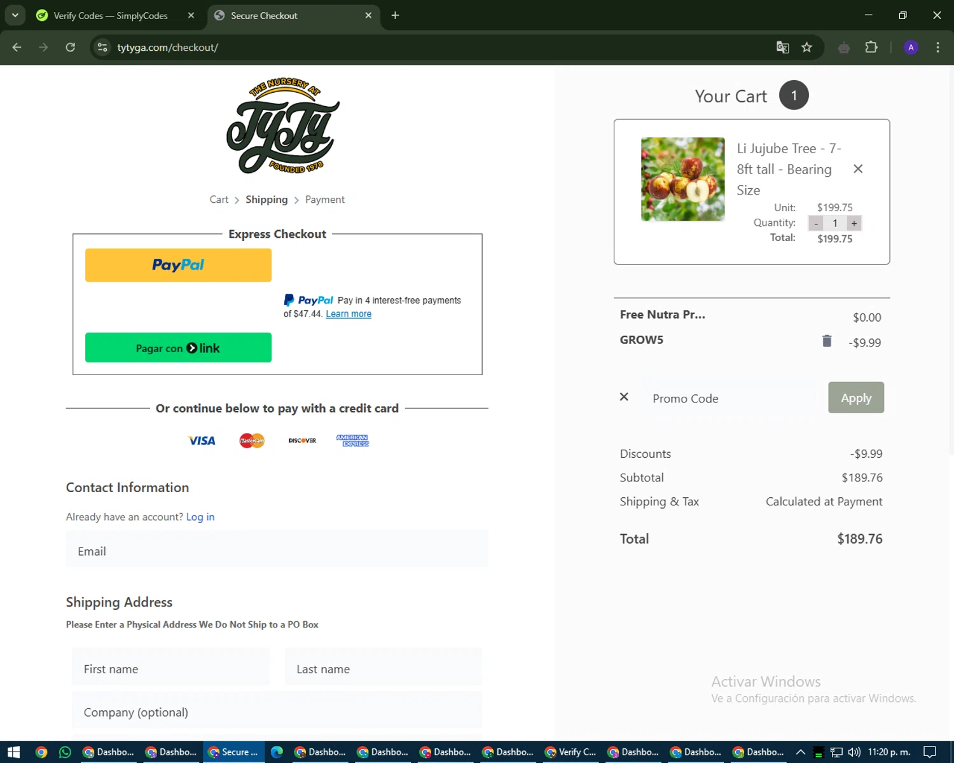Image resolution: width=954 pixels, height=763 pixels.
Task: Open a new browser tab
Action: (395, 15)
